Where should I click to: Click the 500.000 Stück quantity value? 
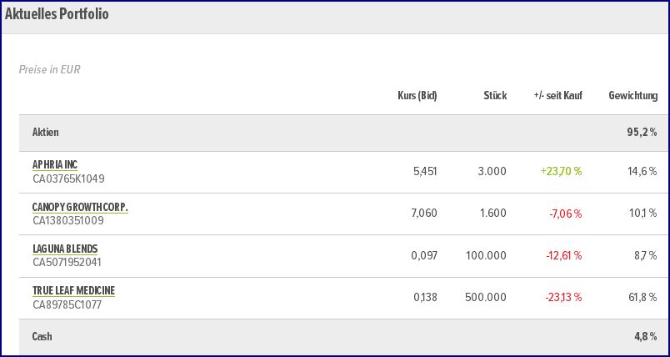point(486,297)
